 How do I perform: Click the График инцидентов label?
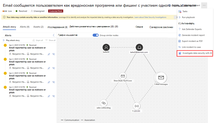coord(68,35)
